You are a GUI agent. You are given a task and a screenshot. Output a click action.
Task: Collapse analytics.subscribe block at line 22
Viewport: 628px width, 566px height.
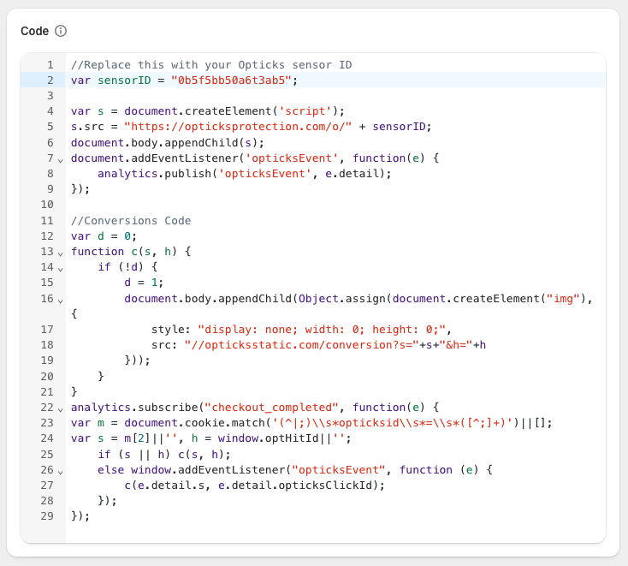click(61, 409)
